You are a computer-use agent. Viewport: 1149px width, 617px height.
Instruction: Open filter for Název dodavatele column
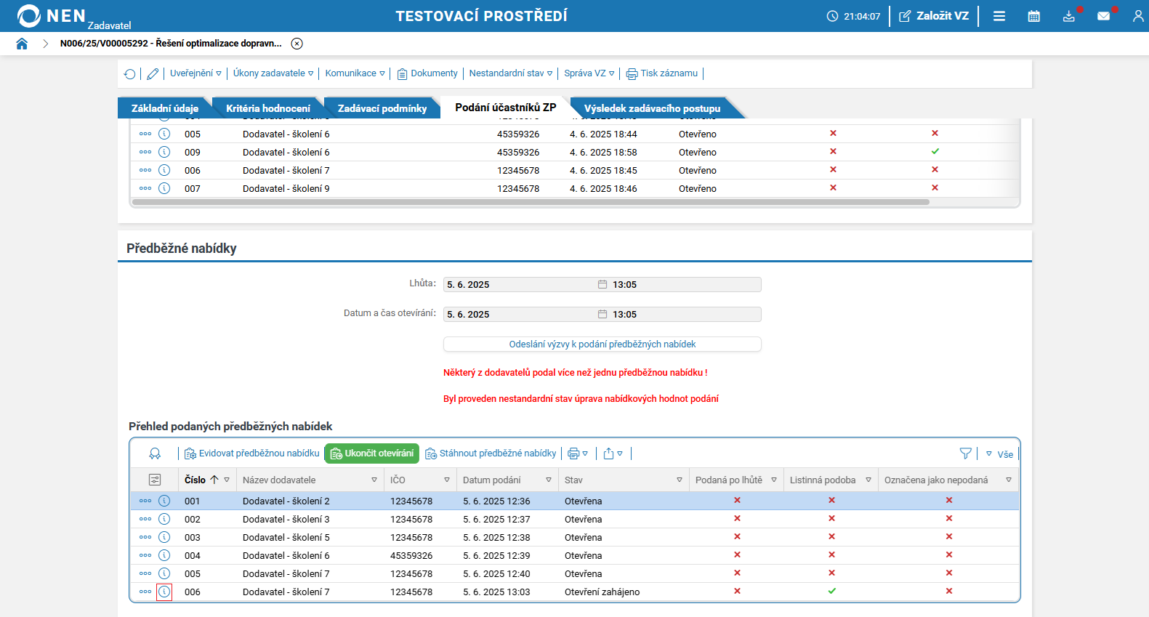pos(374,480)
